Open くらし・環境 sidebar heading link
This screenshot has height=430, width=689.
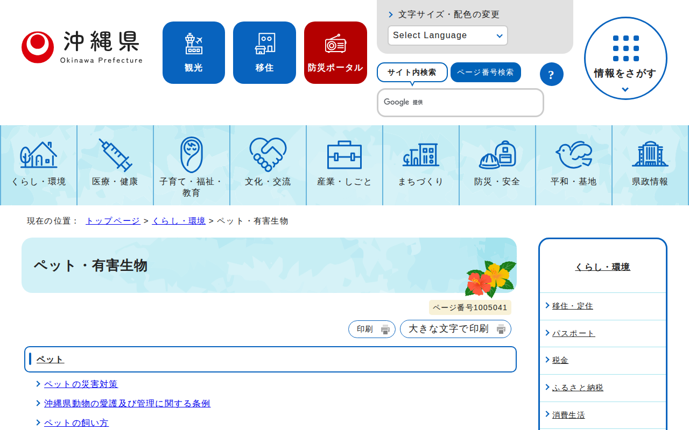[x=603, y=267]
